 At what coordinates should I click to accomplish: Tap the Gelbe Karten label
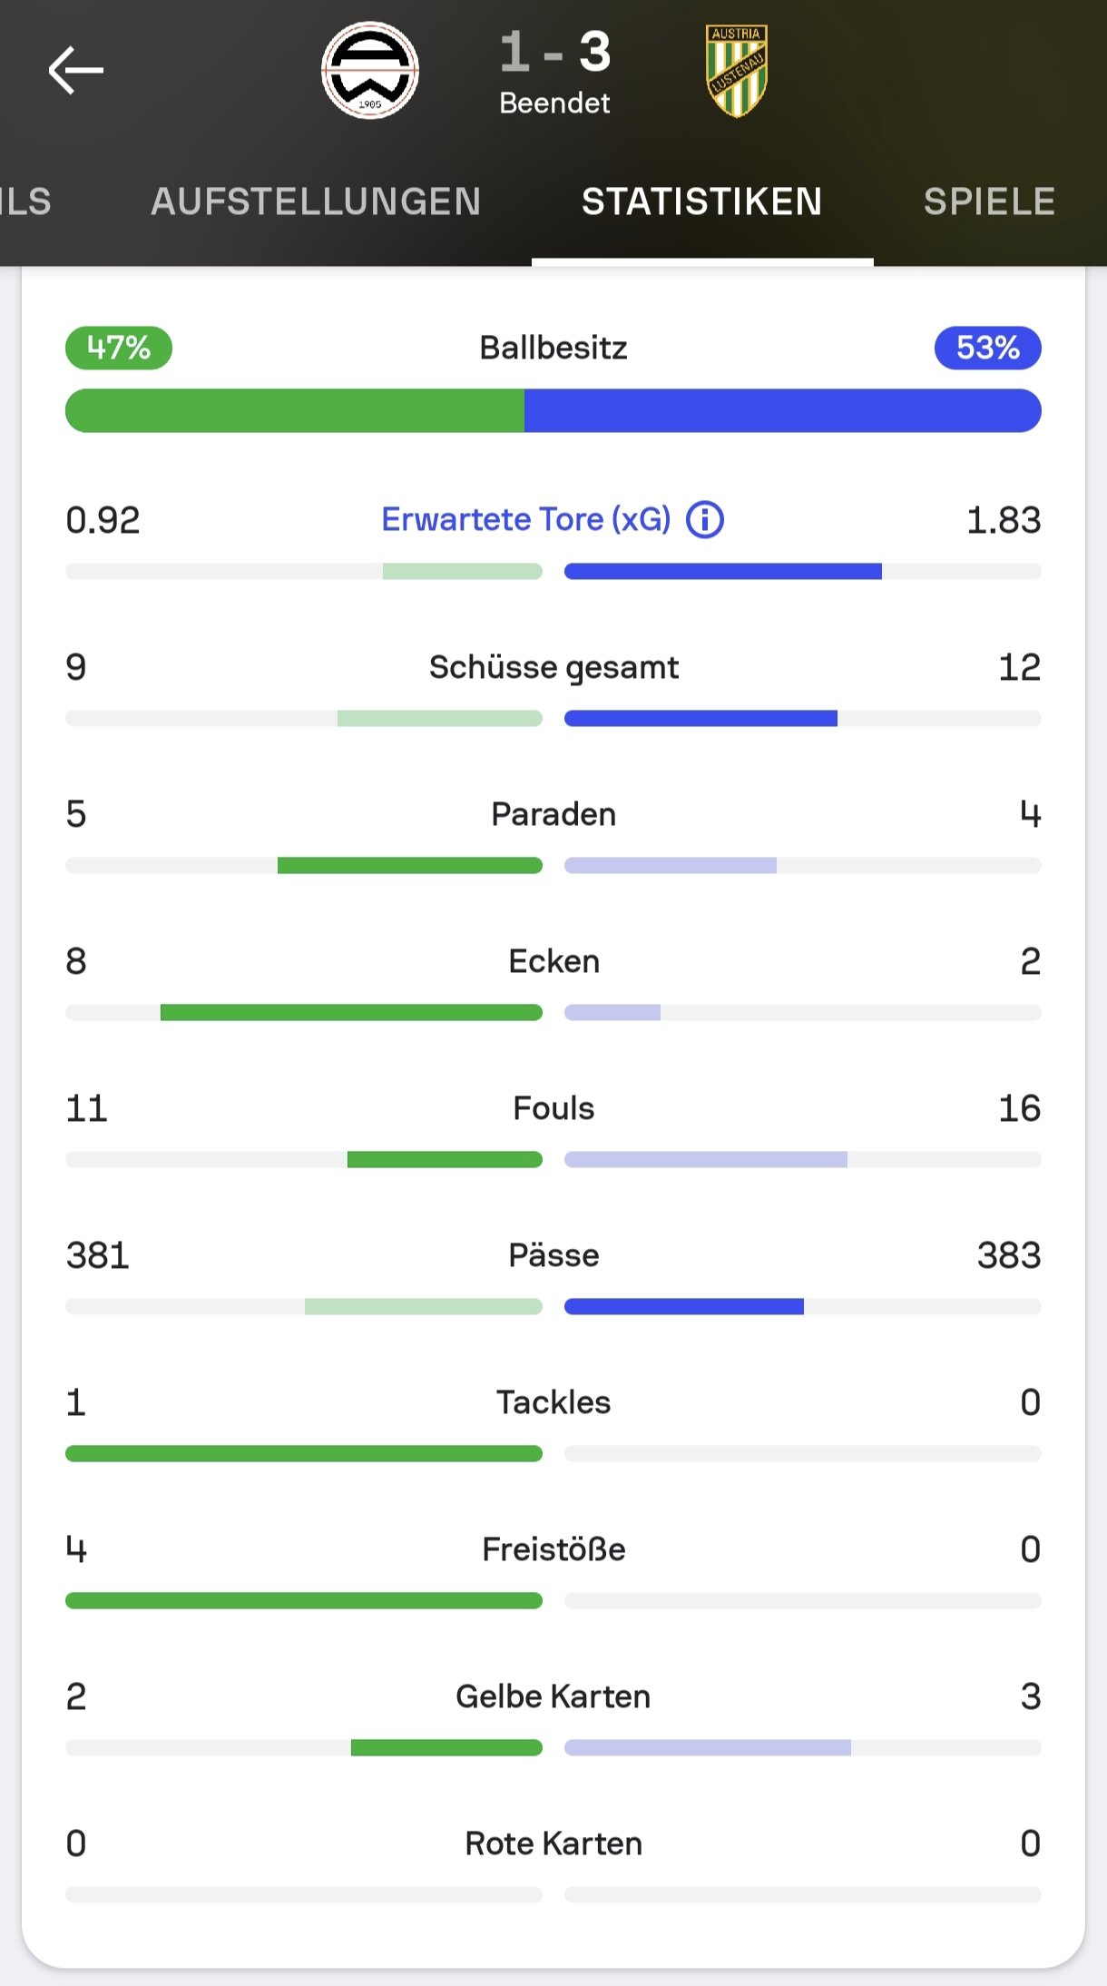(553, 1696)
